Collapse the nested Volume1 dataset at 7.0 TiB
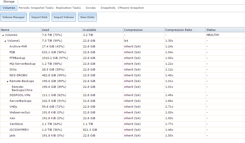 pyautogui.click(x=5, y=41)
